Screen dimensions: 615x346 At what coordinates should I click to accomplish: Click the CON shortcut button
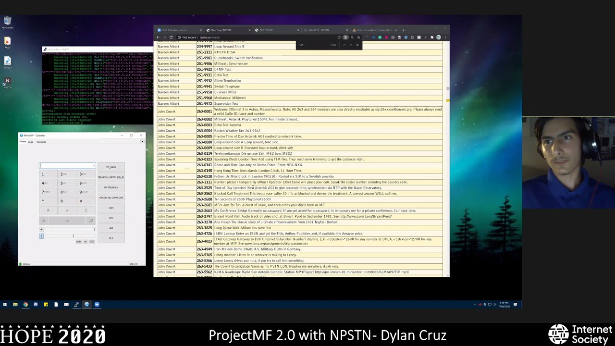(111, 208)
